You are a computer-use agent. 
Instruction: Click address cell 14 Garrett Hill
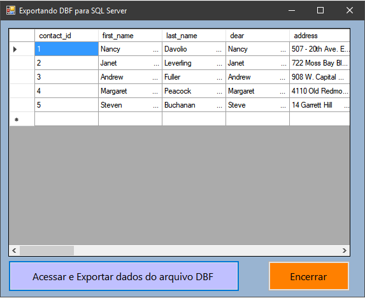[x=320, y=105]
